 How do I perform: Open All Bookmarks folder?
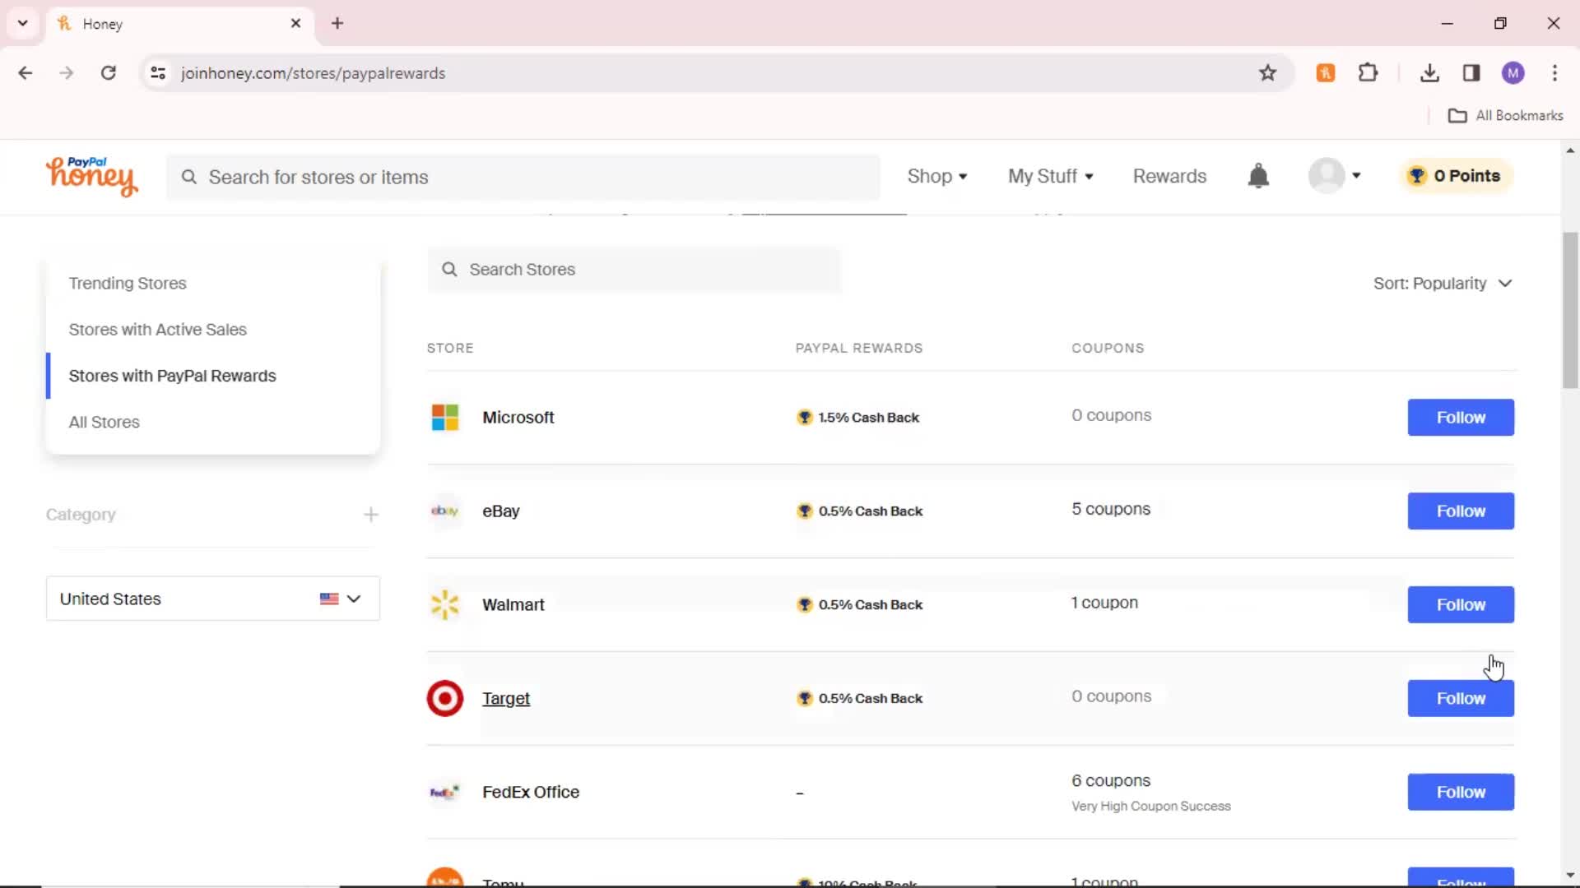[x=1506, y=116]
